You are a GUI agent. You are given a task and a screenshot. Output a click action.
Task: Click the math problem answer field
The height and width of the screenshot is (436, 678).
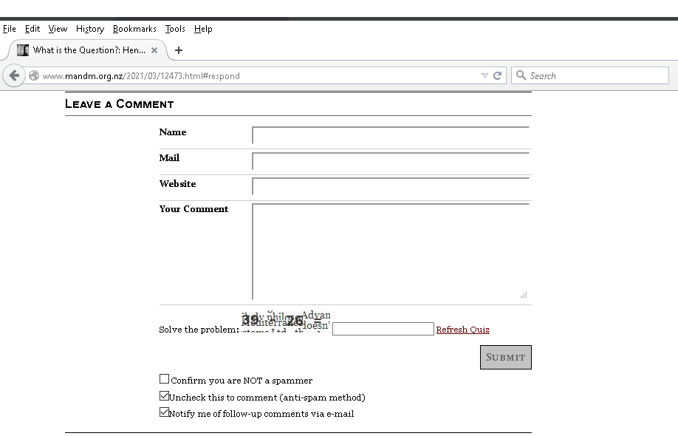pos(383,329)
